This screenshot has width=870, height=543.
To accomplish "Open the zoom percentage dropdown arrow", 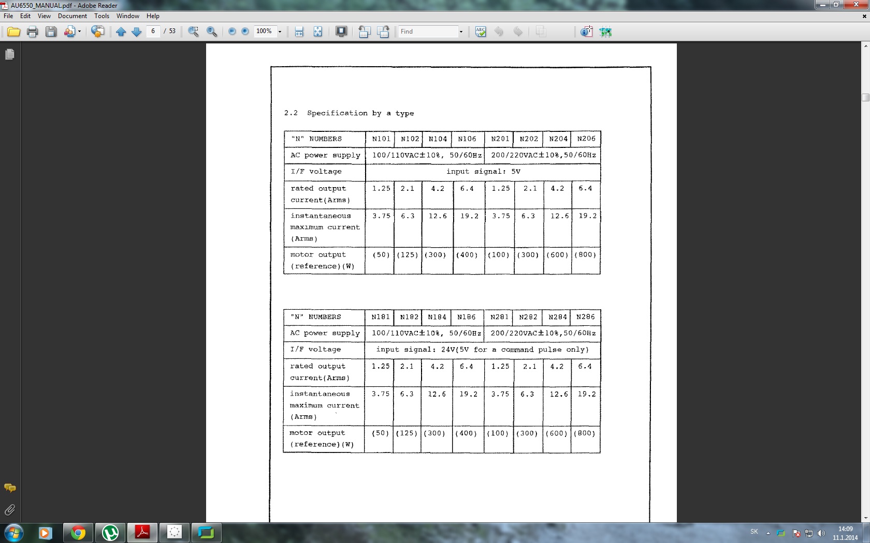I will pyautogui.click(x=280, y=32).
